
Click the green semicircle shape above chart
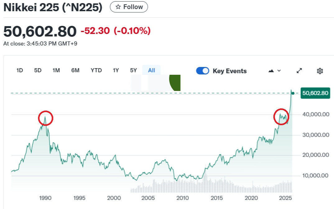pos(175,83)
